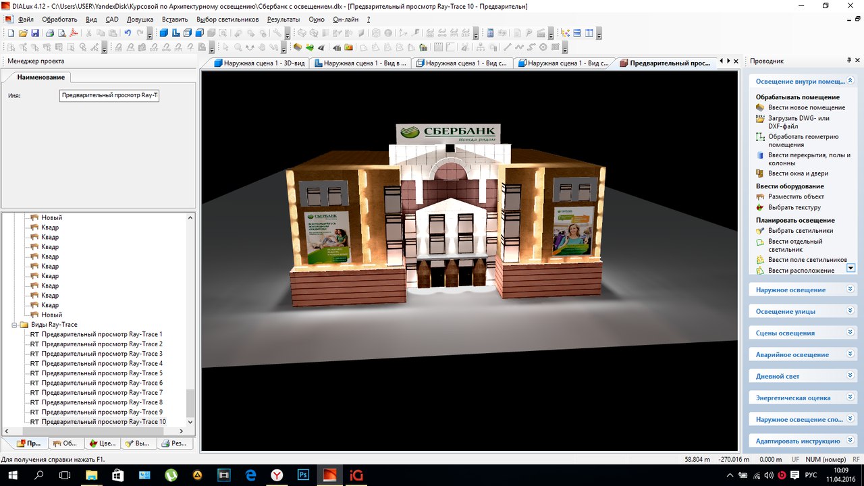Undo the last action
The image size is (864, 486).
[128, 33]
